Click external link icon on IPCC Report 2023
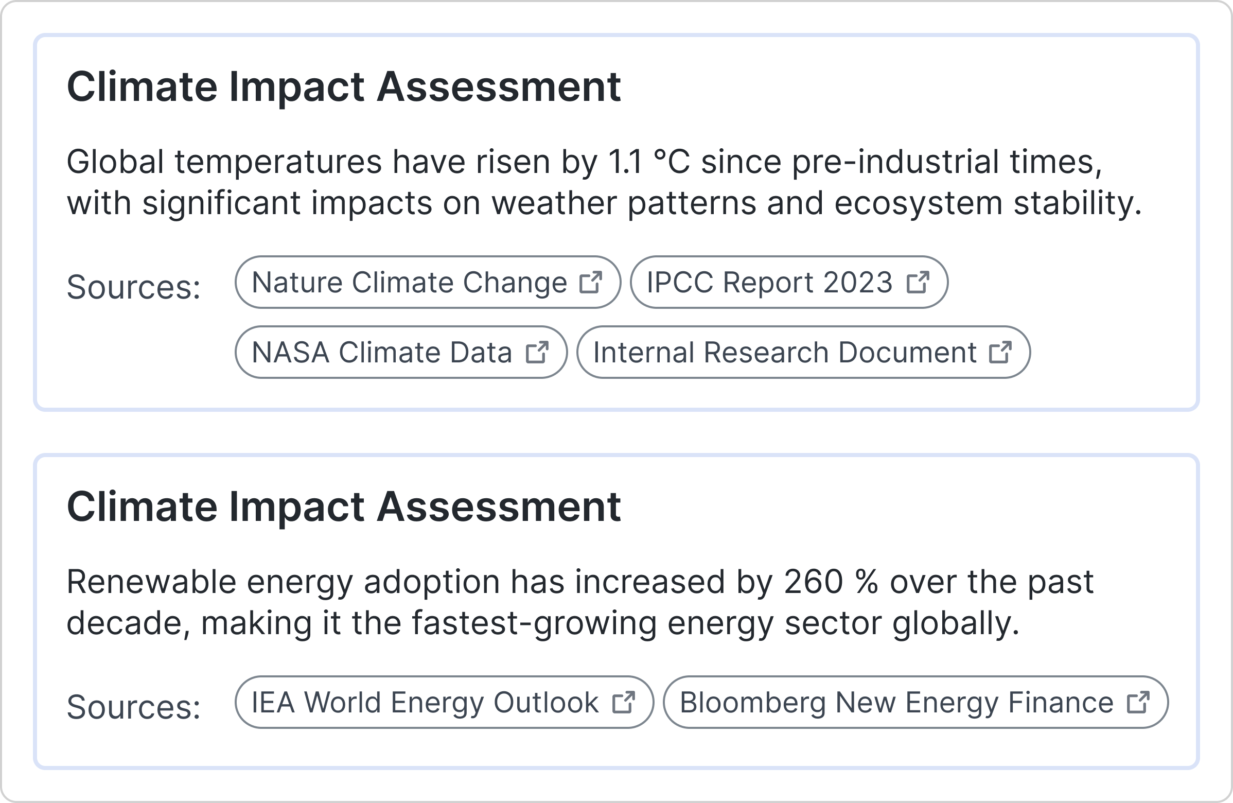The width and height of the screenshot is (1233, 803). (918, 283)
